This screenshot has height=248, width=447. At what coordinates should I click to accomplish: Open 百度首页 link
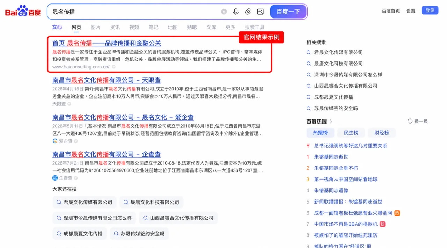tap(391, 11)
